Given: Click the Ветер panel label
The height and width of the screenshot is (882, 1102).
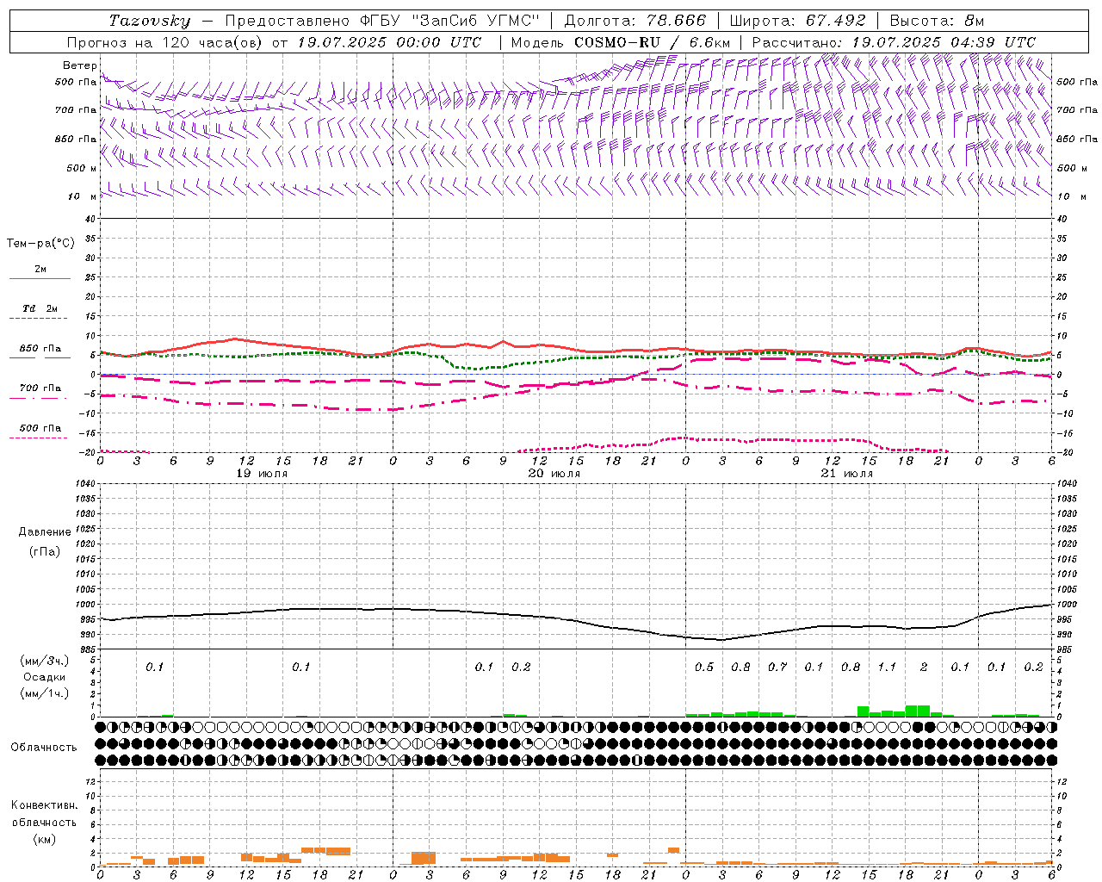Looking at the screenshot, I should [79, 65].
